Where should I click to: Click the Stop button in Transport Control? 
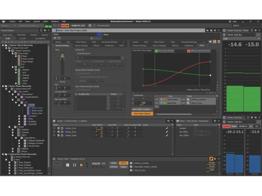[x=68, y=165]
